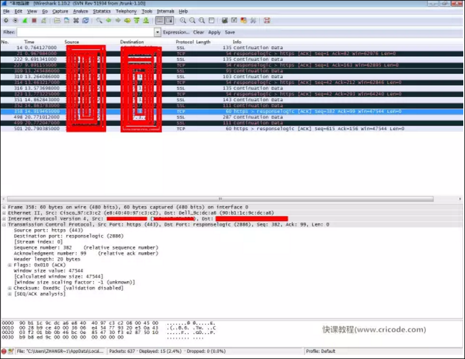Image resolution: width=465 pixels, height=359 pixels.
Task: Click the Expression... filter button
Action: 176,32
